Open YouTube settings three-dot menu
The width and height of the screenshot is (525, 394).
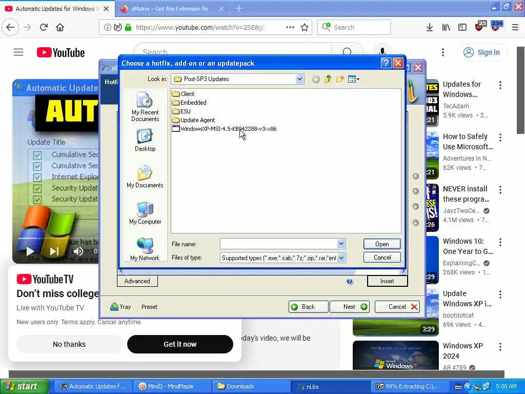click(x=442, y=52)
